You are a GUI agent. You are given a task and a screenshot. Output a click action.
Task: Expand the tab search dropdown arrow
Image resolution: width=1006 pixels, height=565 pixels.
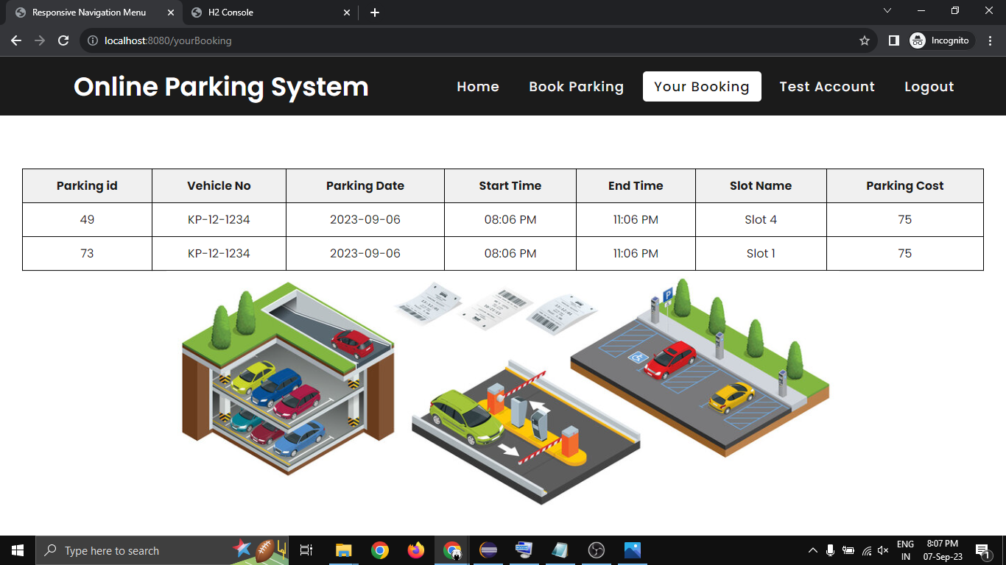tap(887, 11)
